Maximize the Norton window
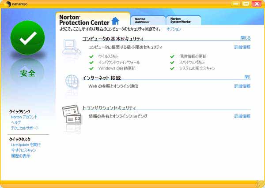Screen dimensions: 265x188 246,4
